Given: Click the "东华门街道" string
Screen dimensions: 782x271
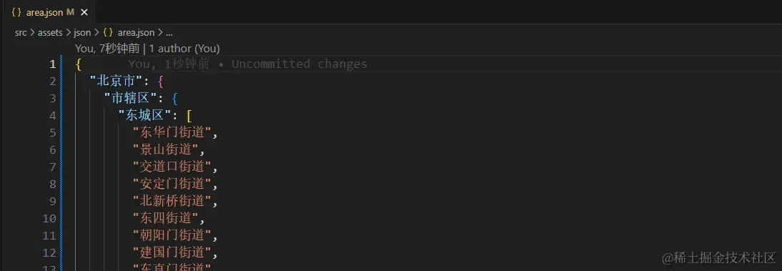Looking at the screenshot, I should (x=172, y=132).
